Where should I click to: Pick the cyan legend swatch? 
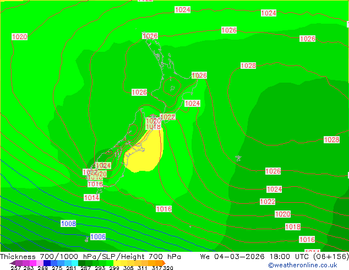point(75,263)
